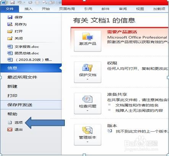Click the Undo arrow in quick access toolbar
Screen dimensions: 169x156
19,2
